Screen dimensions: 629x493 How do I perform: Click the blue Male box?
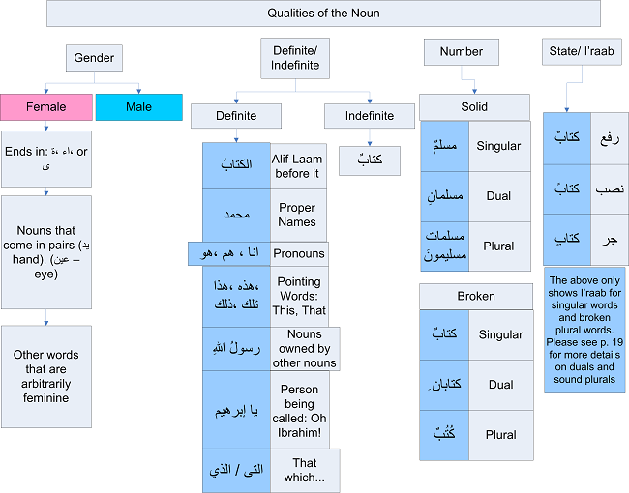[x=138, y=106]
